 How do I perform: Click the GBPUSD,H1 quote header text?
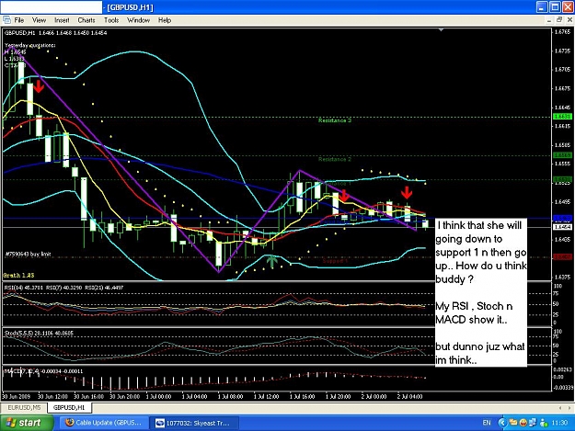coord(55,32)
